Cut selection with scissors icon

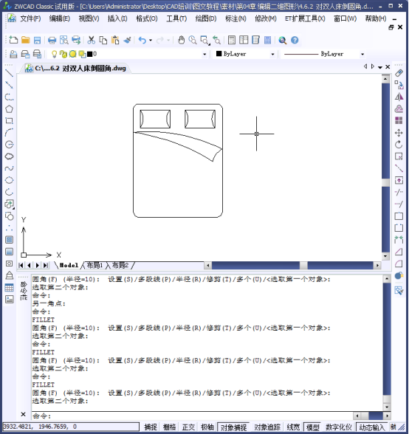[91, 40]
